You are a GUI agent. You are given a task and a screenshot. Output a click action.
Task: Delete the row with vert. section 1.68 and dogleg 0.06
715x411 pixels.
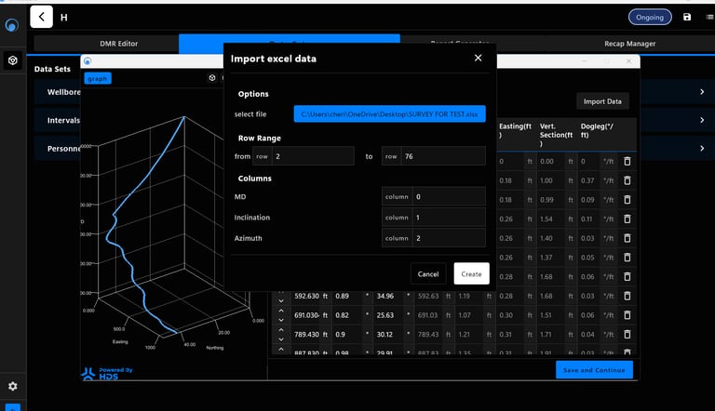coord(627,276)
